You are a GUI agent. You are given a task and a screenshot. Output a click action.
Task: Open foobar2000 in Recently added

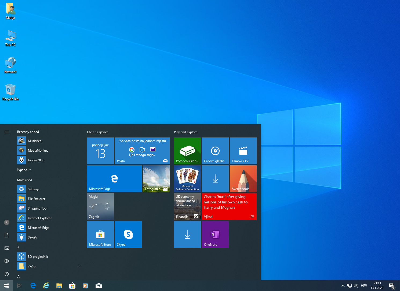[48, 160]
